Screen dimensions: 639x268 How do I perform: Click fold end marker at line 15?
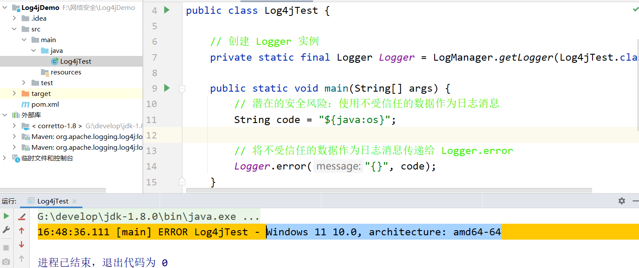(182, 181)
